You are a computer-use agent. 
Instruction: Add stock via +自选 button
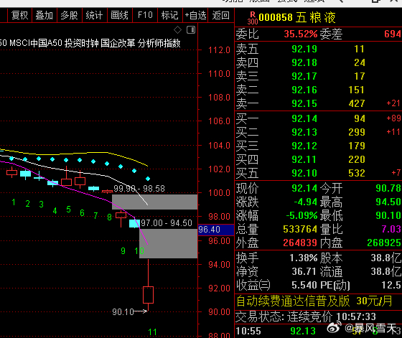[x=195, y=15]
